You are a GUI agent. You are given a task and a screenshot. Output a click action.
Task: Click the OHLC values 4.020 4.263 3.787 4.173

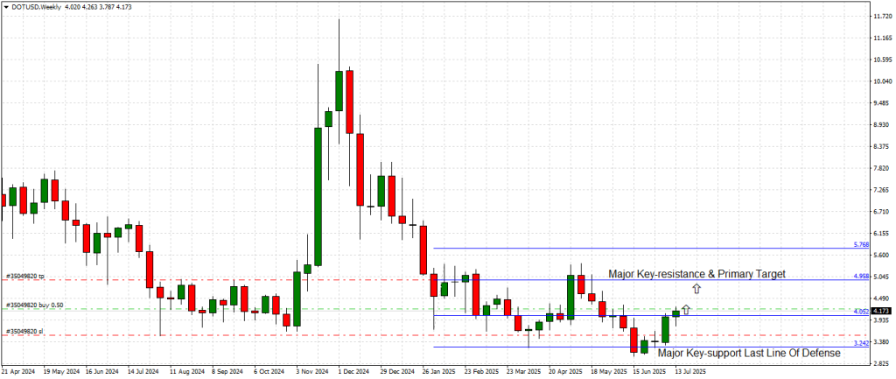[97, 6]
